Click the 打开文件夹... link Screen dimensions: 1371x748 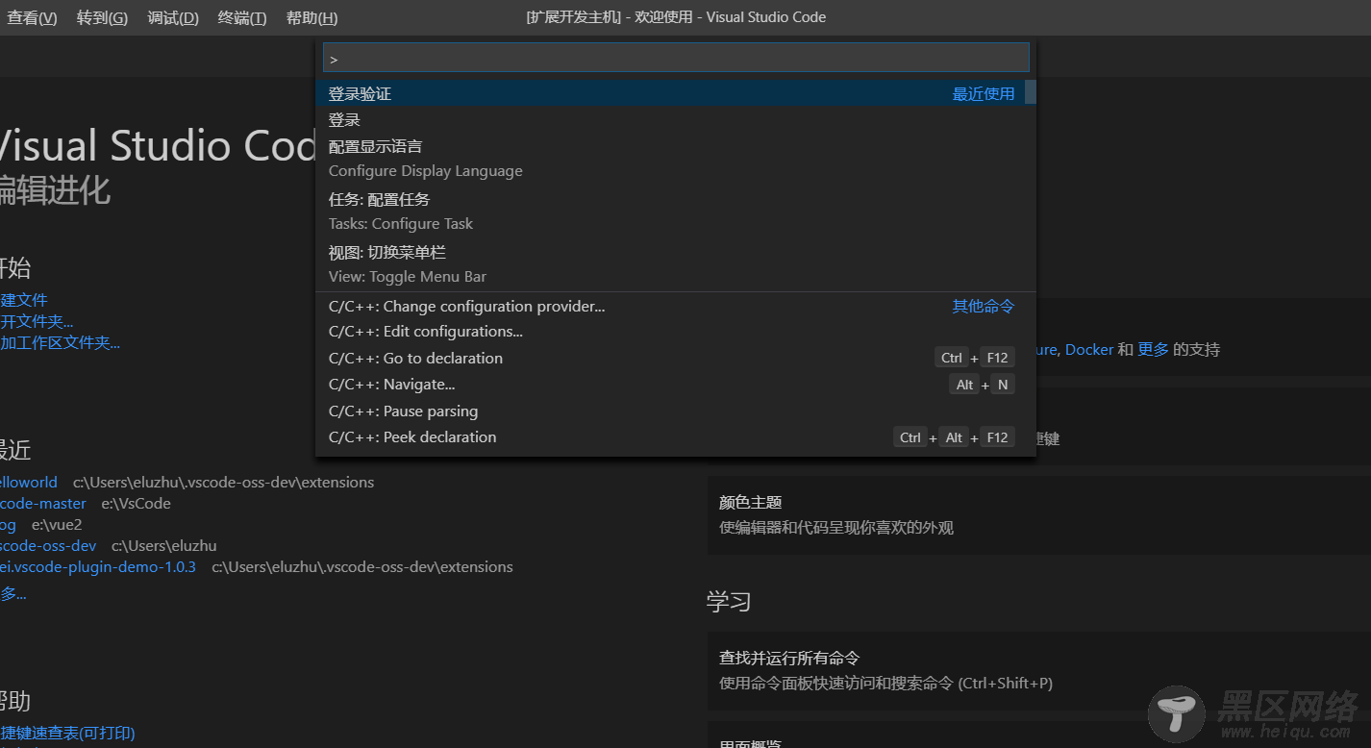point(37,321)
